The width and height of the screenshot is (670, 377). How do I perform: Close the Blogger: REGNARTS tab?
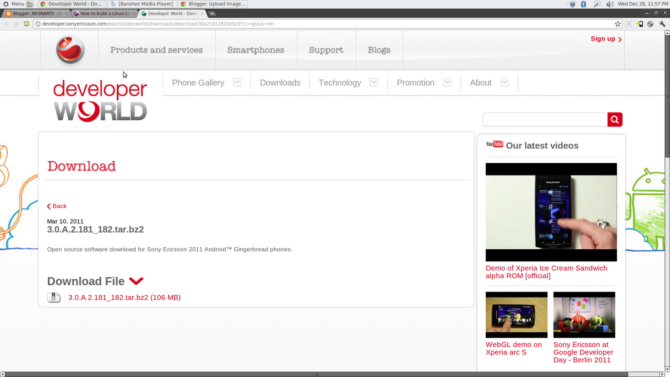(x=67, y=13)
